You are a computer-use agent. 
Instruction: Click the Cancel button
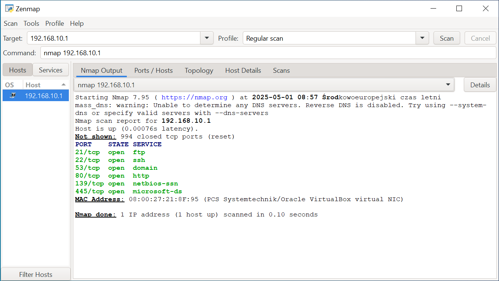coord(480,38)
